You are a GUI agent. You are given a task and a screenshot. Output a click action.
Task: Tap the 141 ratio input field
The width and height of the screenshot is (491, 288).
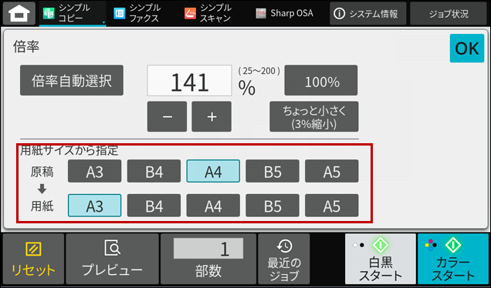[189, 81]
